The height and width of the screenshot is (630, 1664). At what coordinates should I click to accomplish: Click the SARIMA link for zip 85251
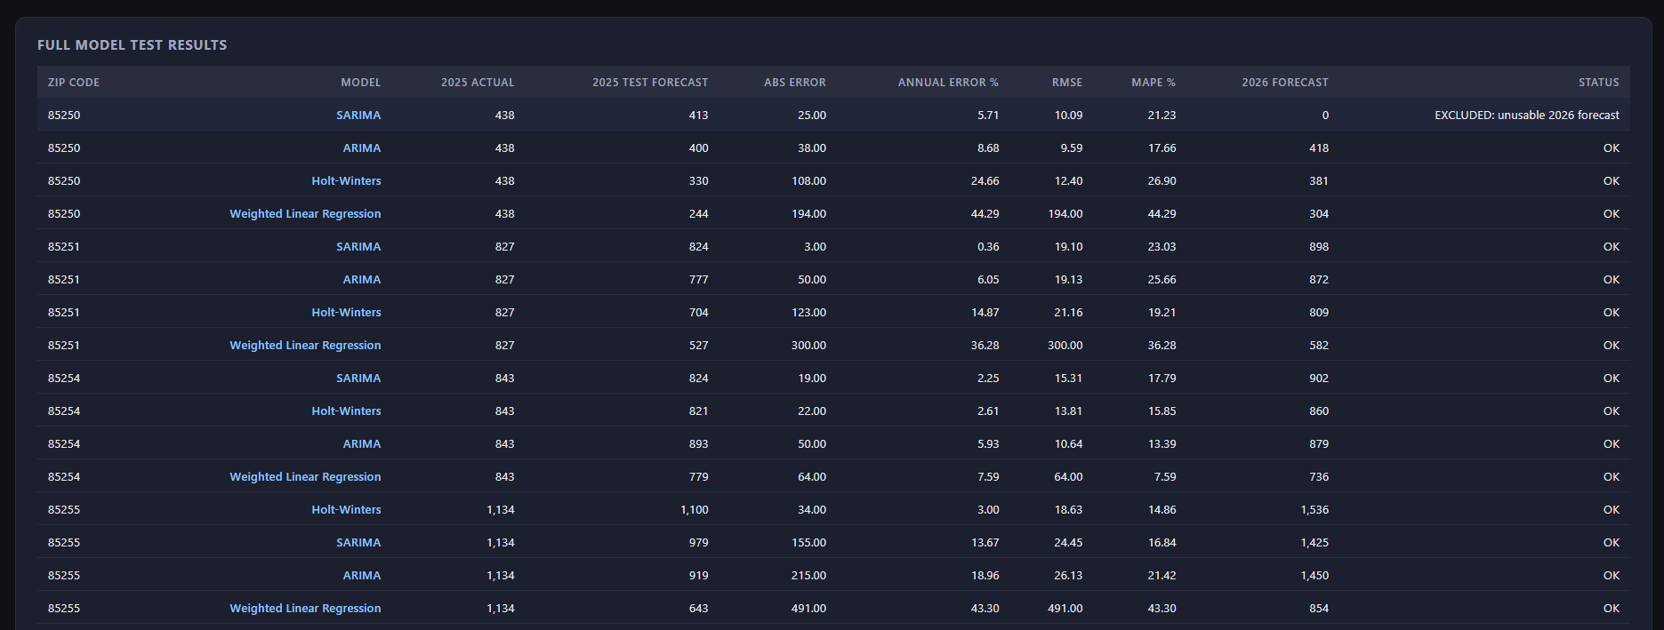pos(358,247)
